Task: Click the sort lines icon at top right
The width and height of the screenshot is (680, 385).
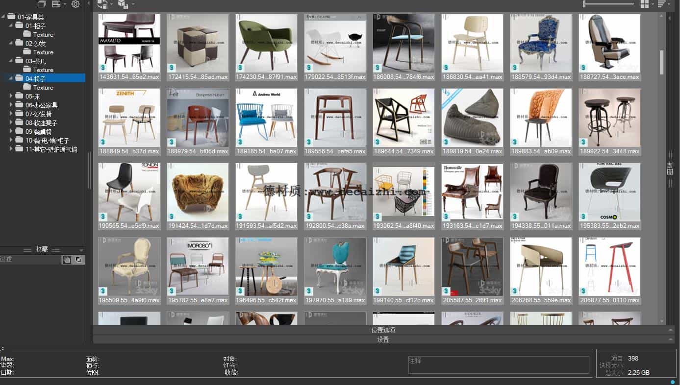Action: tap(662, 4)
